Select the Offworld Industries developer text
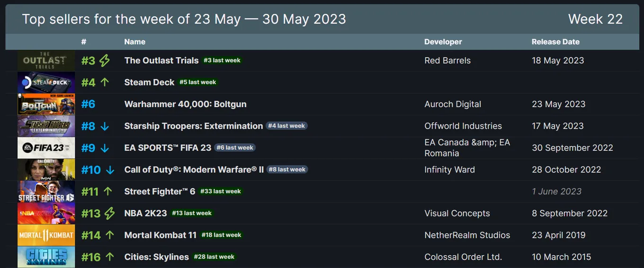The height and width of the screenshot is (268, 644). pyautogui.click(x=463, y=126)
